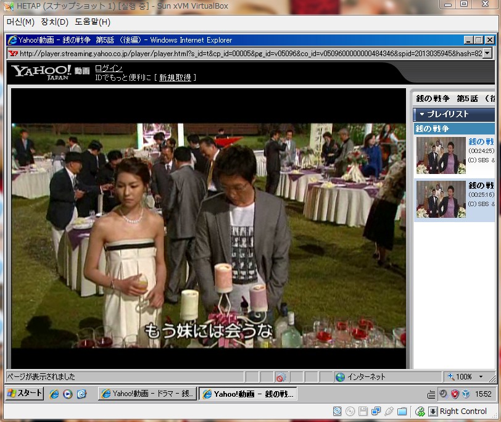Click VirtualBox network adapter status icon
Screen dimensions: 501x422
coord(376,411)
